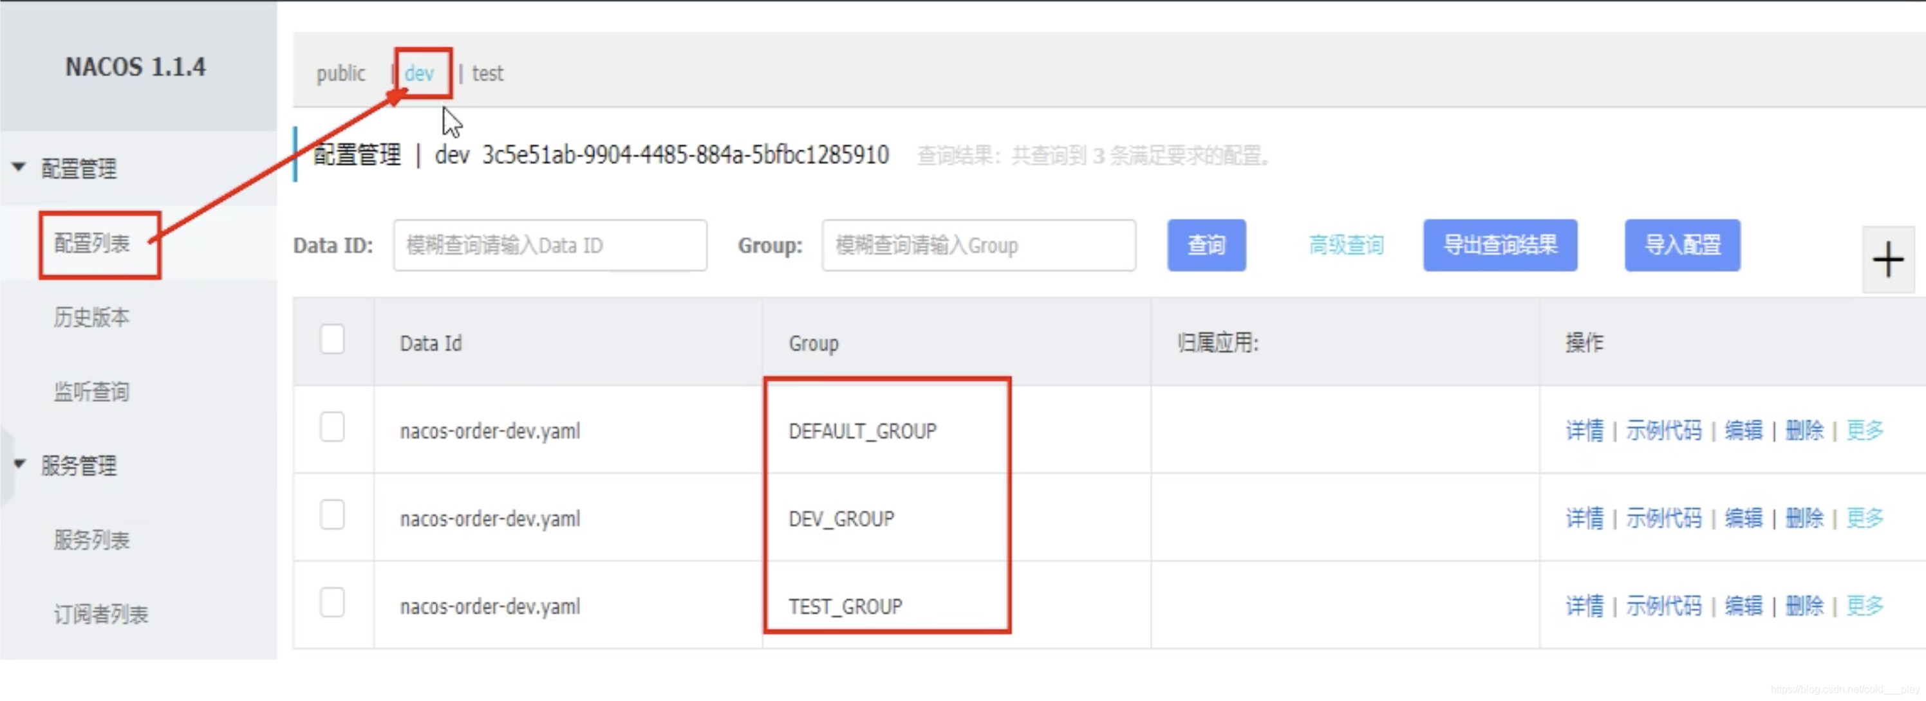Tick the select-all checkbox in table header
This screenshot has width=1926, height=701.
[x=332, y=340]
